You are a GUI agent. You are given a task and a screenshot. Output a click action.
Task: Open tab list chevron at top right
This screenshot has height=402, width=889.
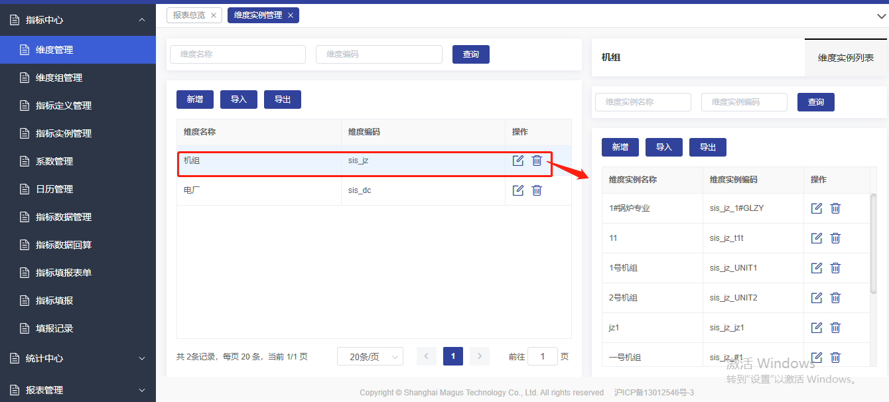point(881,15)
